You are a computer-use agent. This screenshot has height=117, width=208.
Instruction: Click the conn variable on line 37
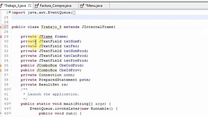coord(68,75)
